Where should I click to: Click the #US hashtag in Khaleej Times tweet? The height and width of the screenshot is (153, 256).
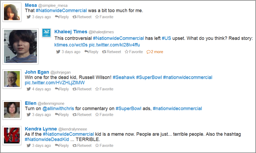[166, 38]
